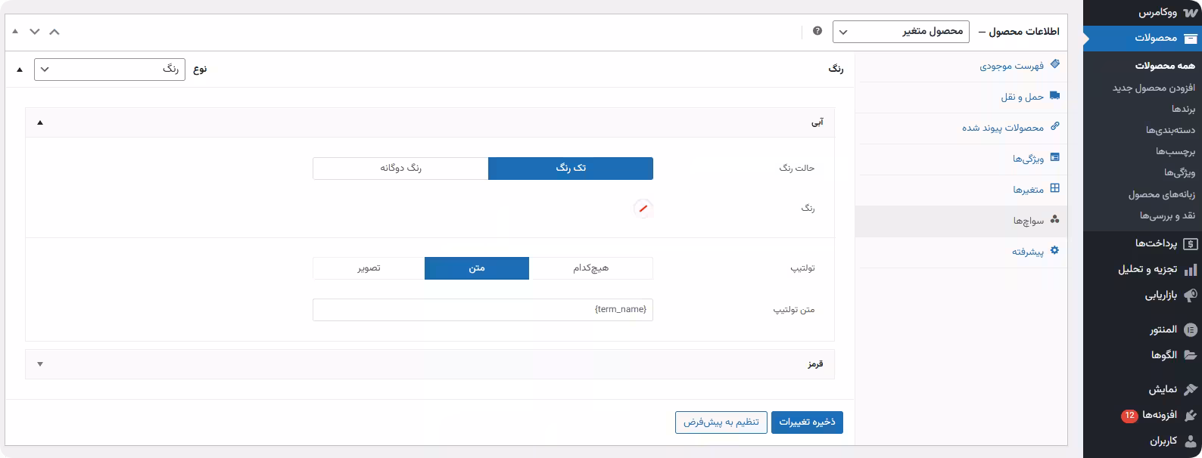
Task: Click the Appearance brush icon
Action: (x=1191, y=389)
